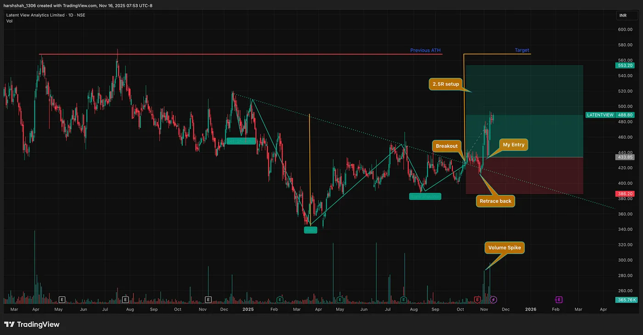643x335 pixels.
Task: Select the 386.20 stop price label
Action: point(625,194)
